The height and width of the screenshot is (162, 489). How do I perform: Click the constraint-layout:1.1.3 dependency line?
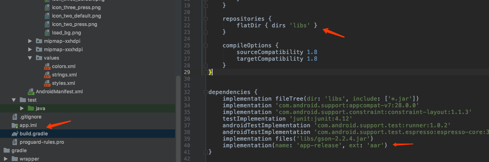347,112
